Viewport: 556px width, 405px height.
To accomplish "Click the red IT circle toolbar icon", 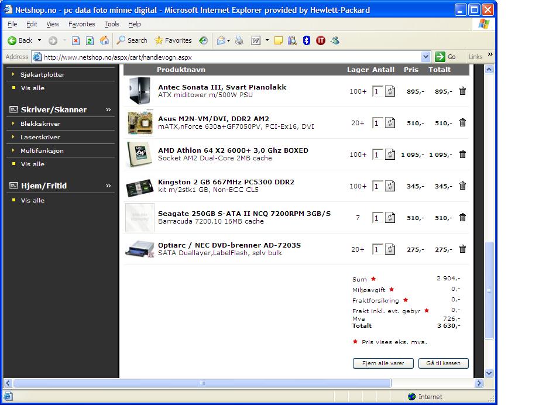I will pyautogui.click(x=321, y=41).
